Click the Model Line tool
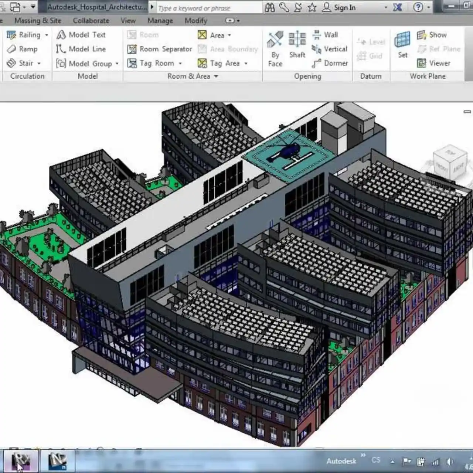This screenshot has height=473, width=473. [81, 49]
